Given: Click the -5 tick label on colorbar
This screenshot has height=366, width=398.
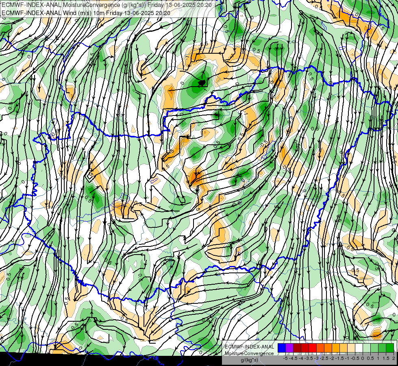Looking at the screenshot, I should click(x=285, y=358).
